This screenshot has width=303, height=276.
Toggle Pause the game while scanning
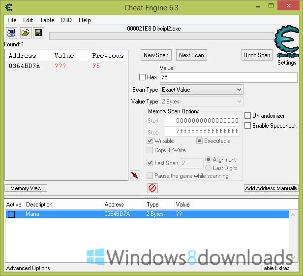150,175
